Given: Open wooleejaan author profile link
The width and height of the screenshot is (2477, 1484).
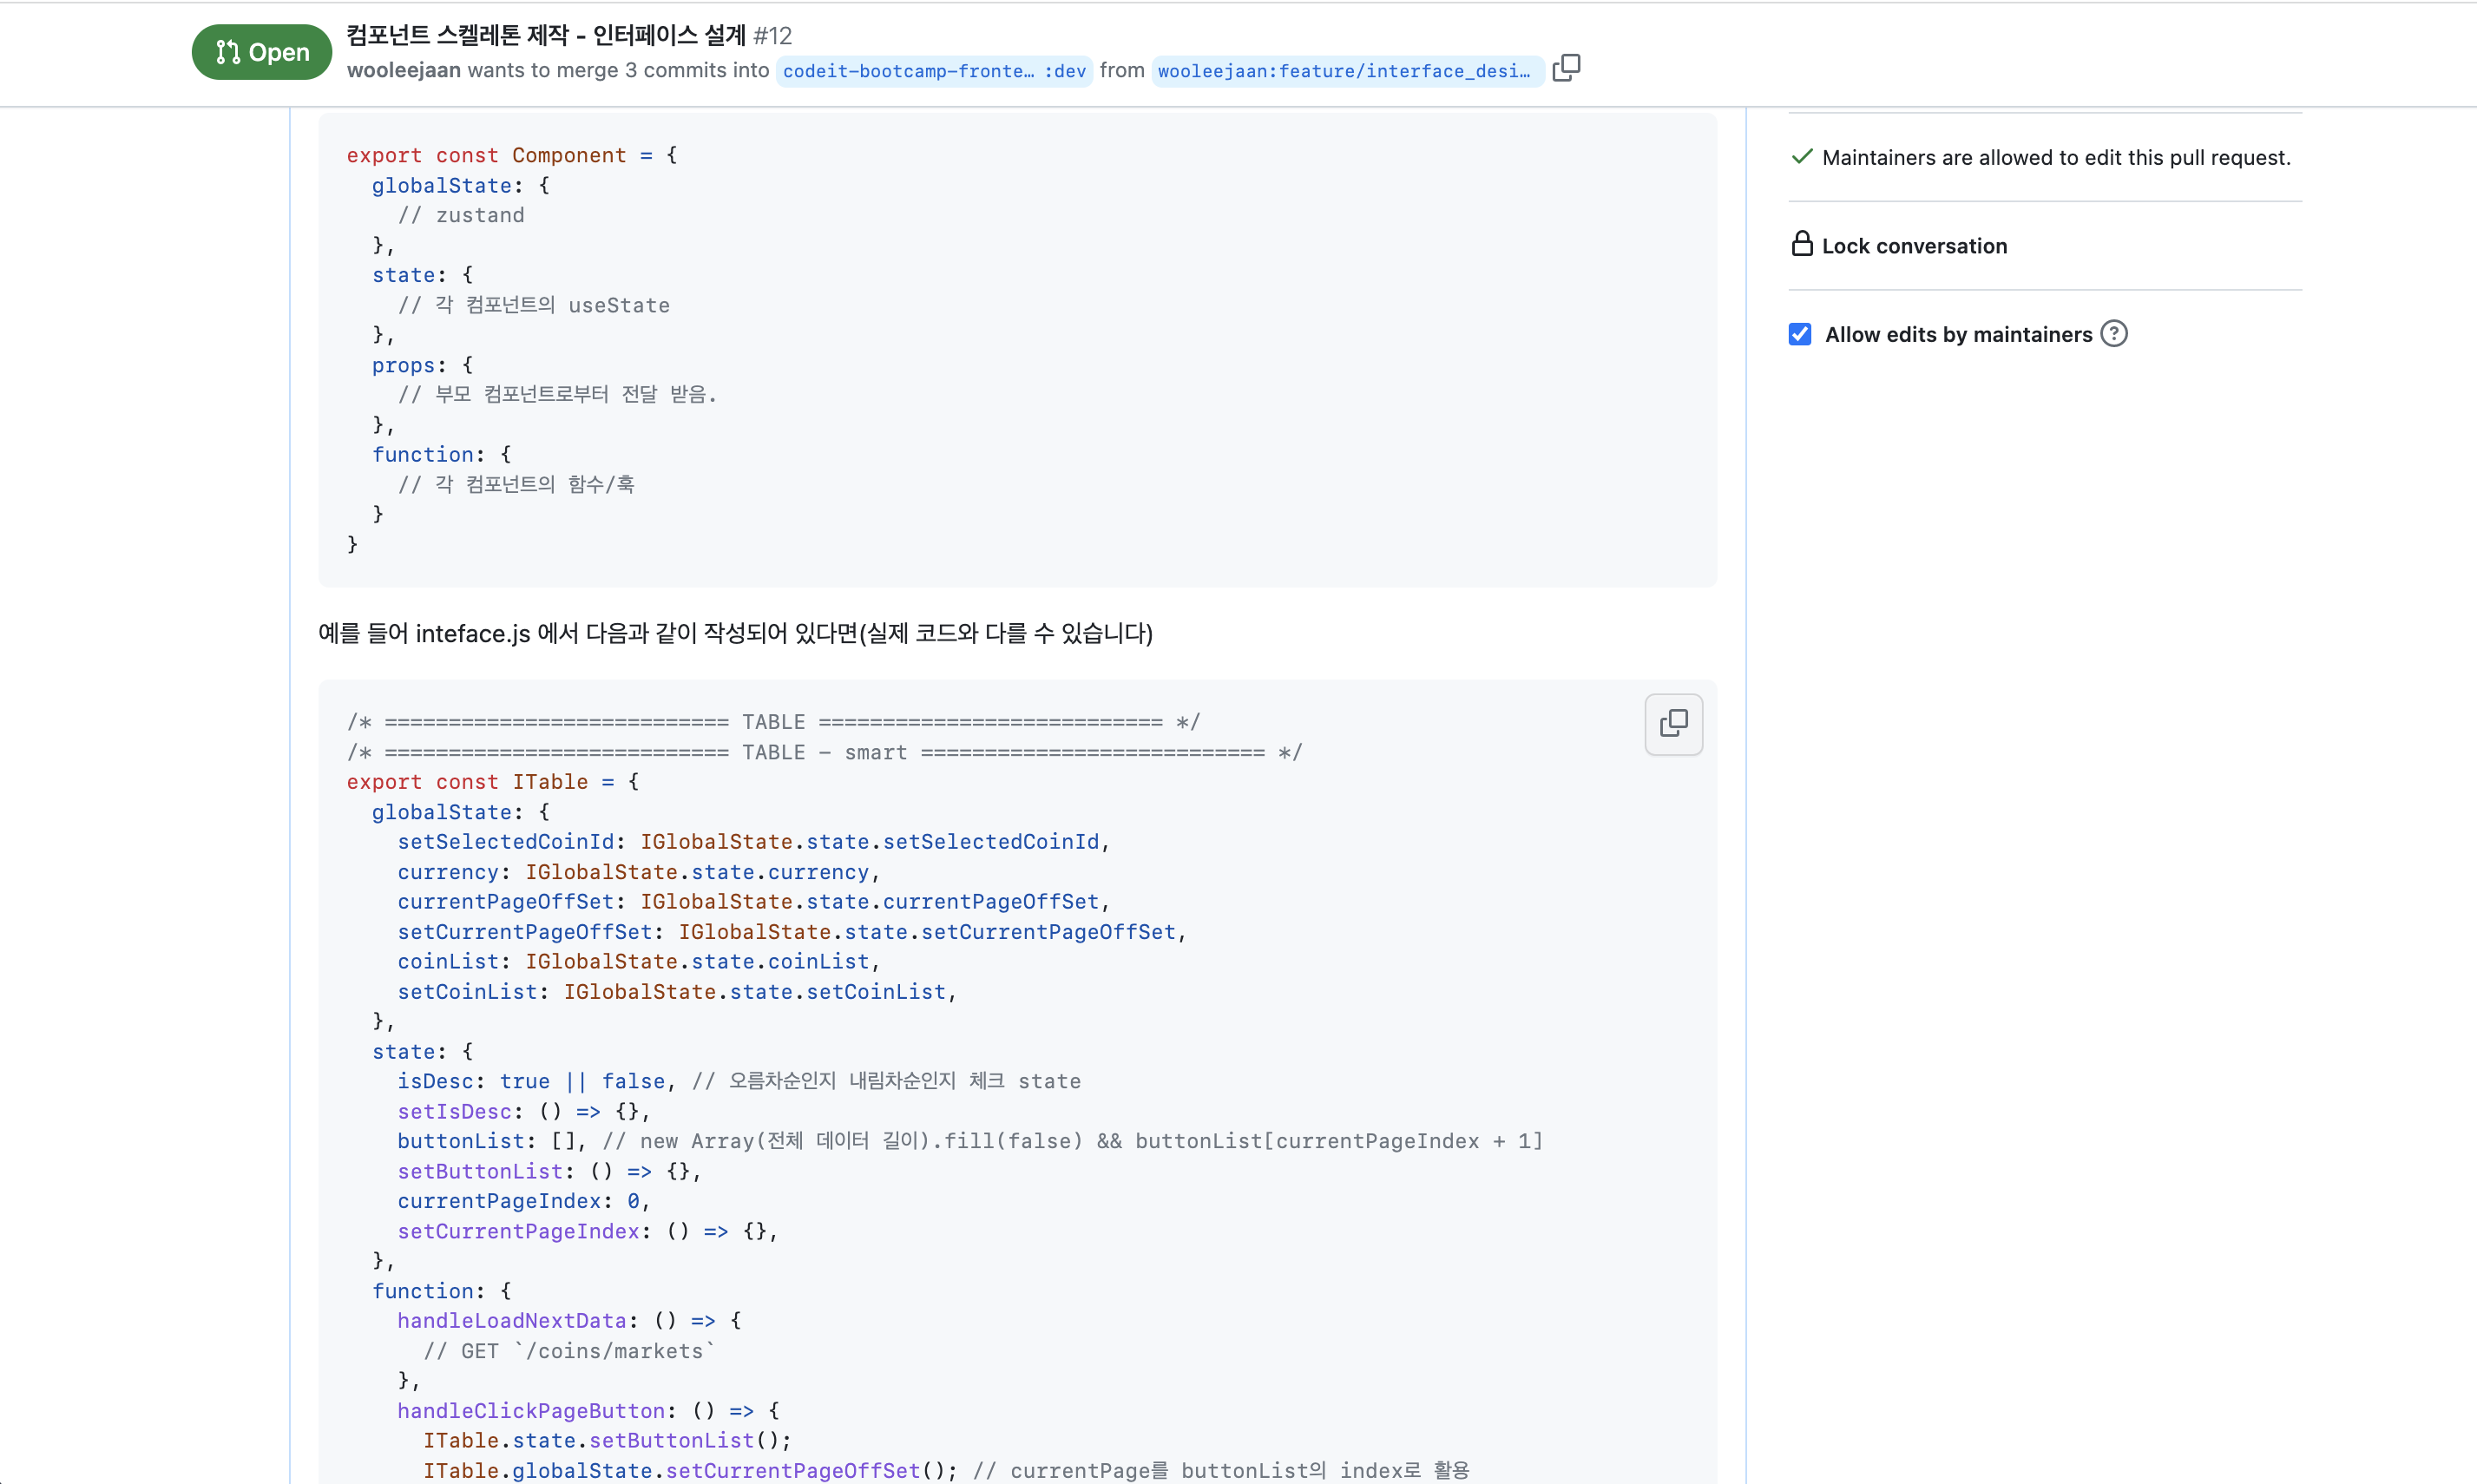Looking at the screenshot, I should [403, 70].
